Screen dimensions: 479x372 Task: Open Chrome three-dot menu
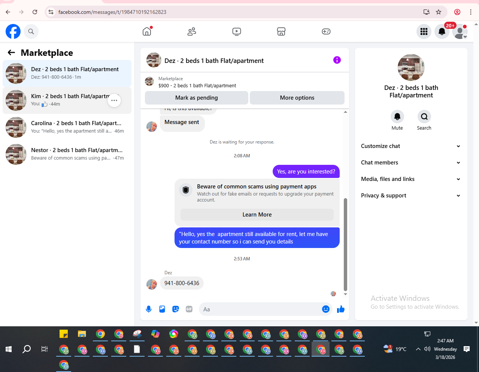[471, 12]
